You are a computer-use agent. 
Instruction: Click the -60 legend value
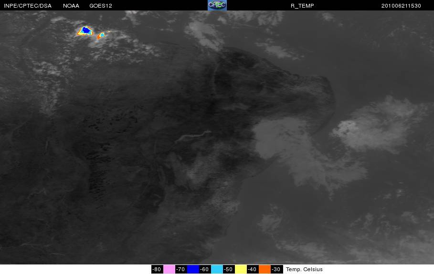click(205, 269)
